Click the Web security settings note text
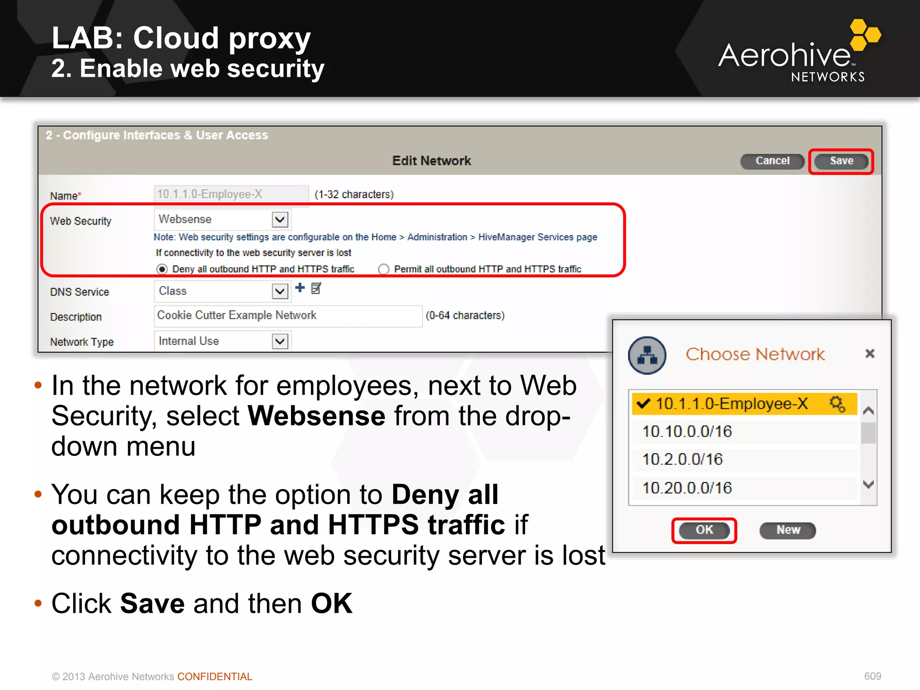The image size is (920, 690). coord(376,237)
